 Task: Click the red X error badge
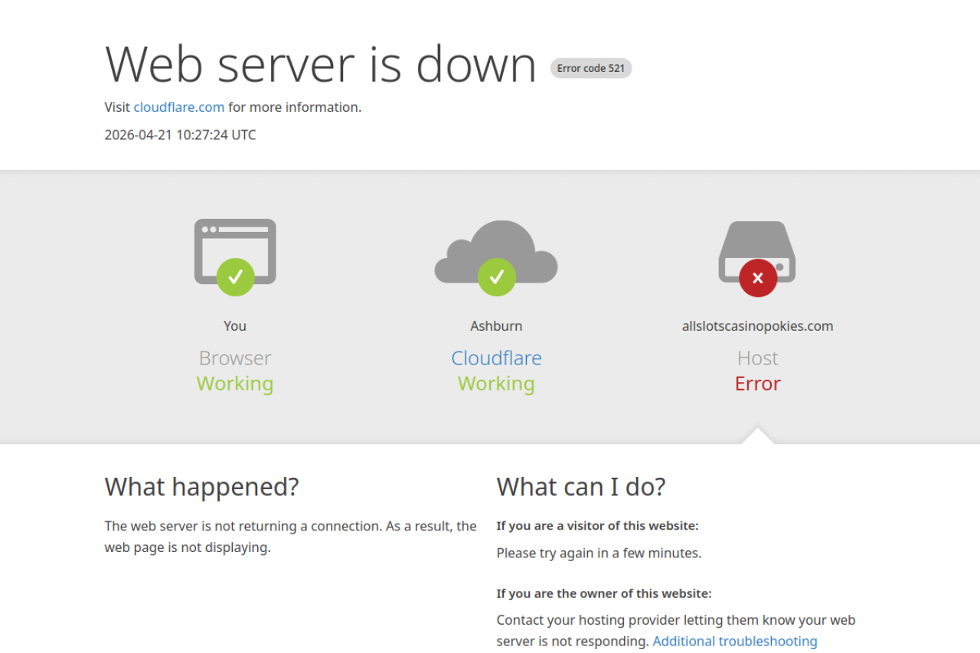click(757, 278)
